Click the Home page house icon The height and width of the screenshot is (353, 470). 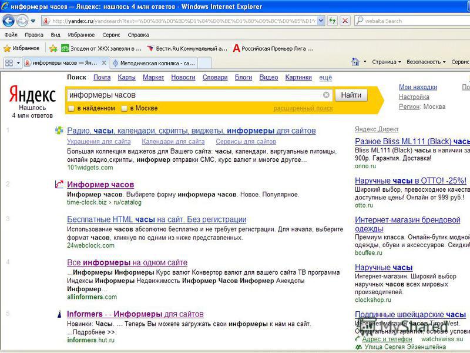click(355, 62)
